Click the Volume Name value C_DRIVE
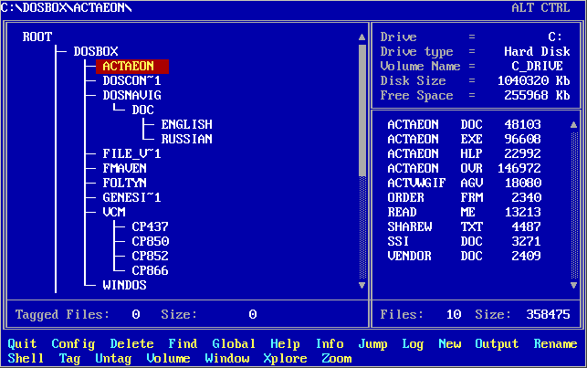587x368 pixels. (x=537, y=66)
